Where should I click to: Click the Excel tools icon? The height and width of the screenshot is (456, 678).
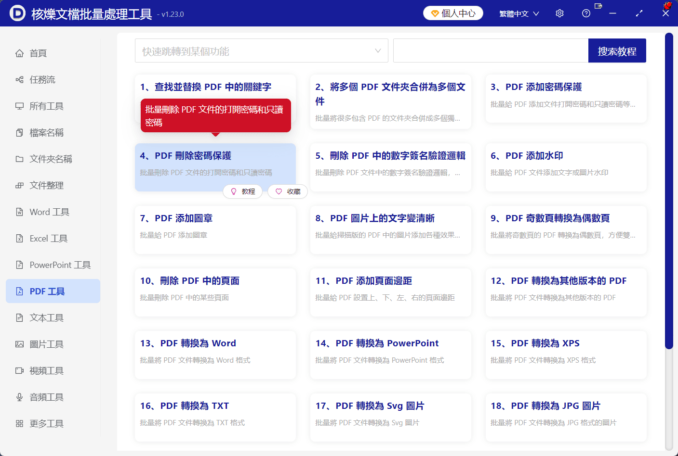19,239
